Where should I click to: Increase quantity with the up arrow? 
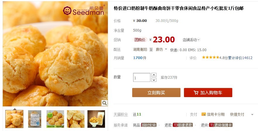tap(154, 75)
